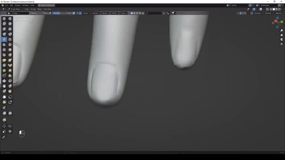This screenshot has height=160, width=285.
Task: Open the Face Sets menu
Action: click(48, 9)
